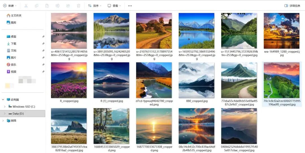Collapse the This PC (此电脑) tree node
Screen dimensions: 305x153
click(3, 100)
